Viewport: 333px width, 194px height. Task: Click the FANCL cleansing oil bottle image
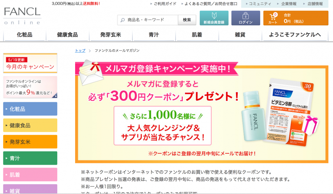254,116
